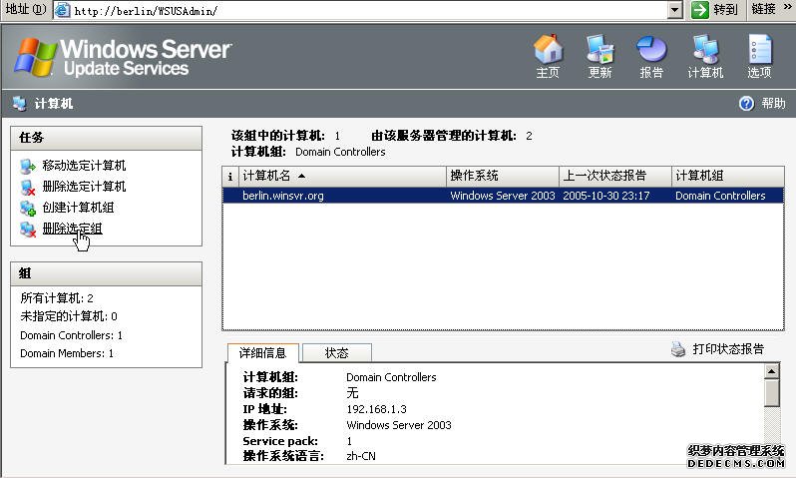Switch to the 详细信息 tab
Viewport: 796px width, 478px height.
262,353
